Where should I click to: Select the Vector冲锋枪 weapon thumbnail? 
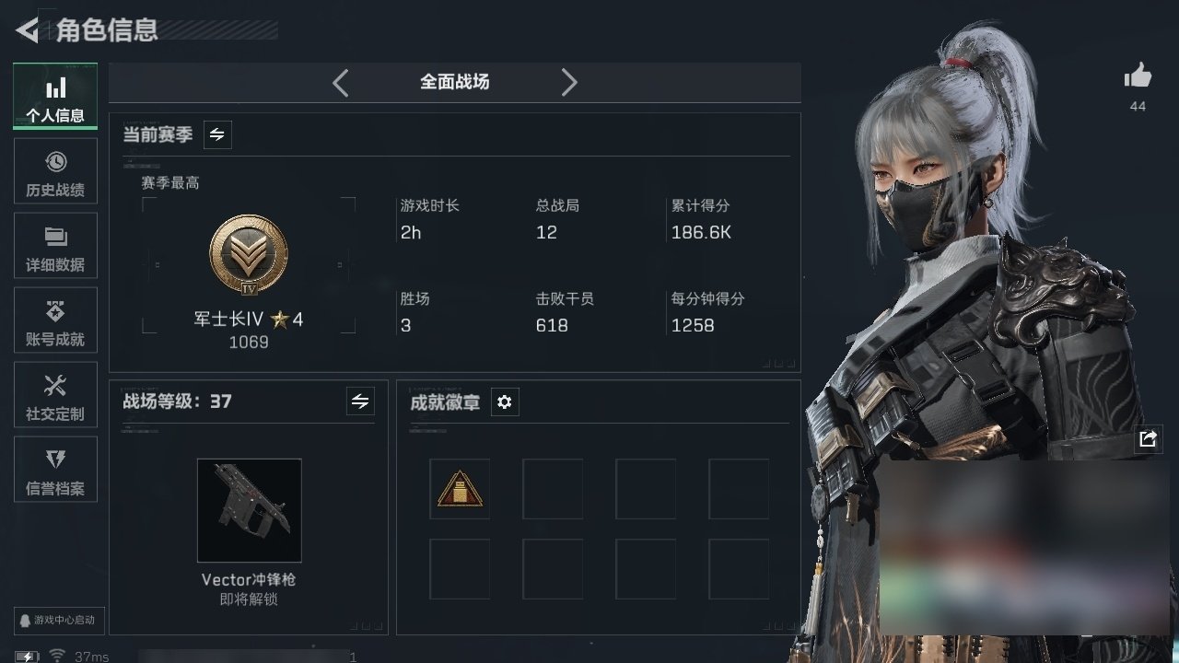click(250, 510)
